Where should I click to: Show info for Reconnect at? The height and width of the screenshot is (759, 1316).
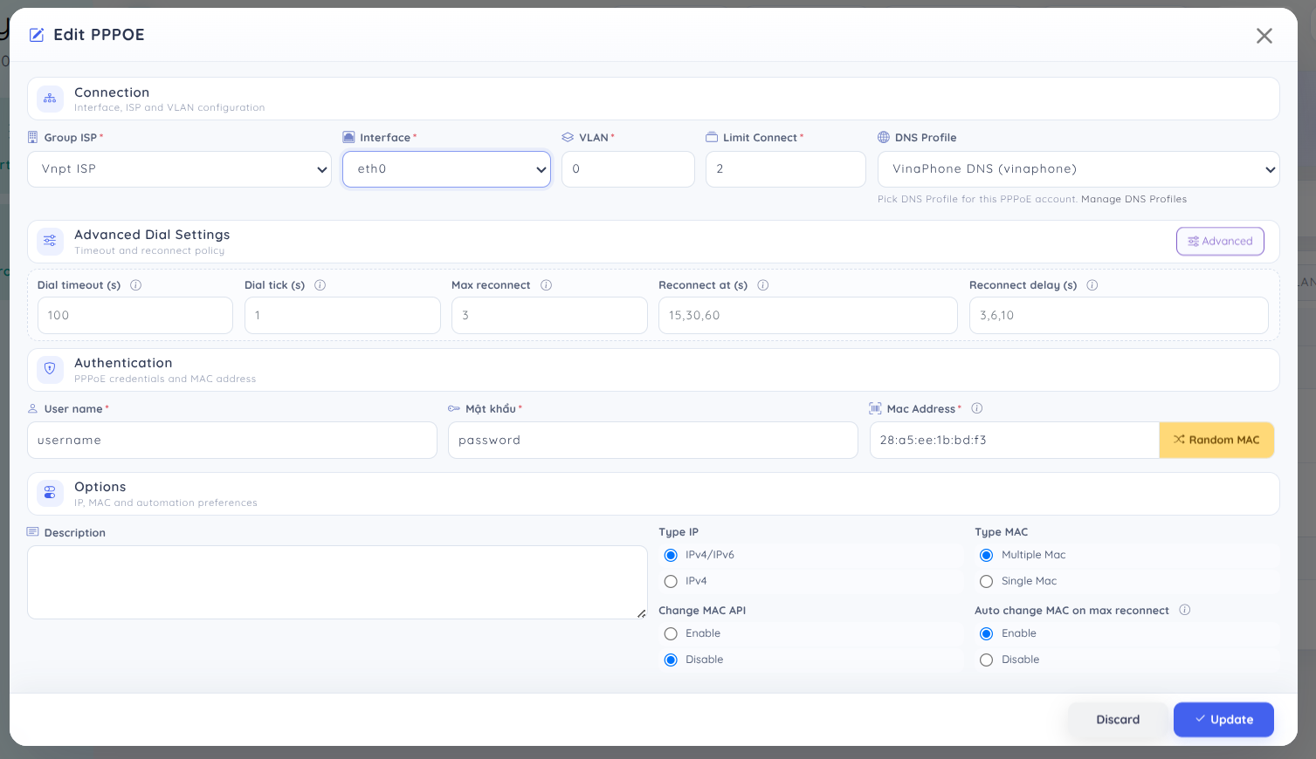(763, 285)
